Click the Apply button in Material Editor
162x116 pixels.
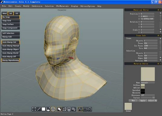(x=143, y=101)
